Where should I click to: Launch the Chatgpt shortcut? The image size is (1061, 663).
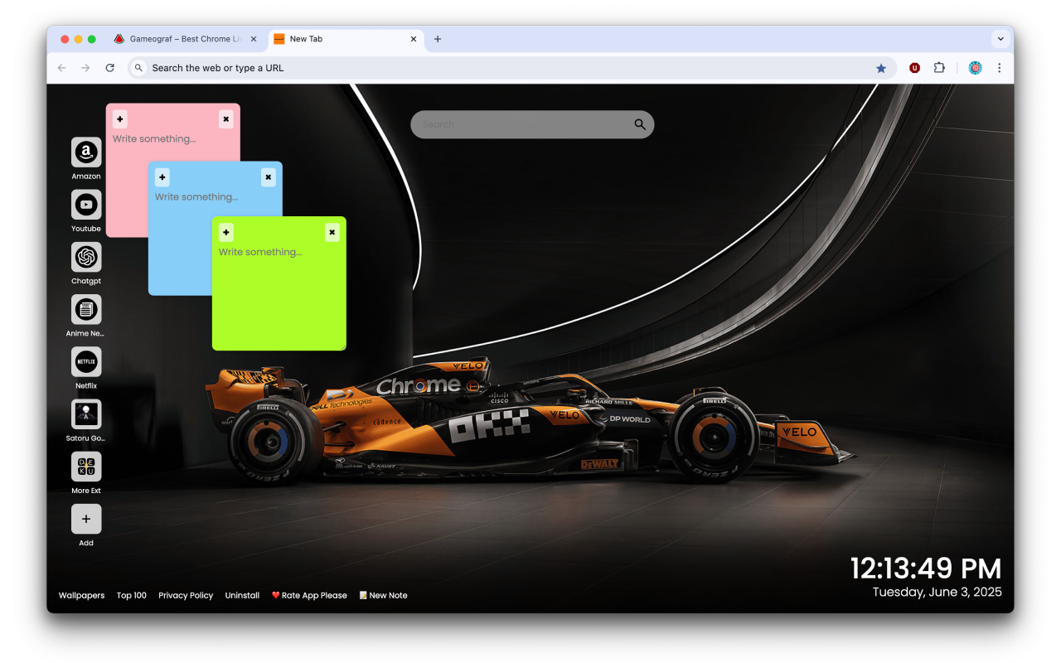(85, 258)
